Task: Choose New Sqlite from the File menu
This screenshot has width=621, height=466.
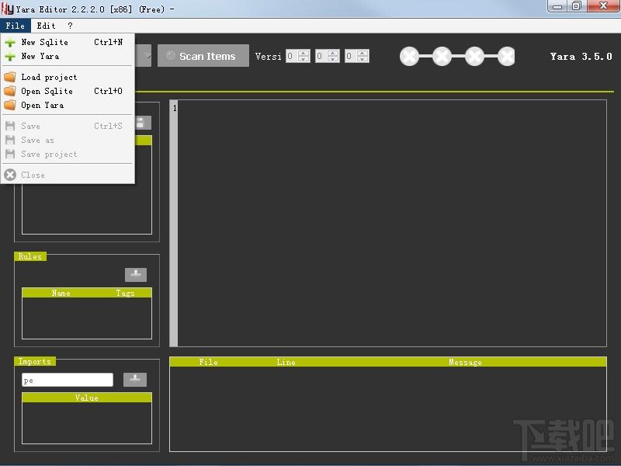Action: [x=68, y=42]
